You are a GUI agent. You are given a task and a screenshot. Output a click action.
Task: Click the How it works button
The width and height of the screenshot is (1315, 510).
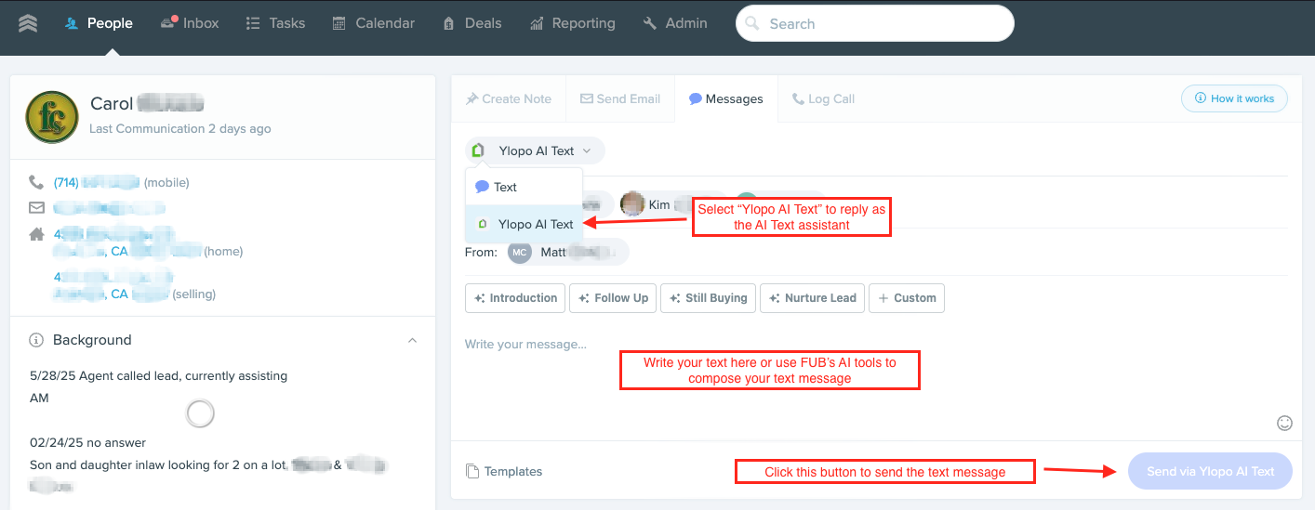click(1234, 98)
